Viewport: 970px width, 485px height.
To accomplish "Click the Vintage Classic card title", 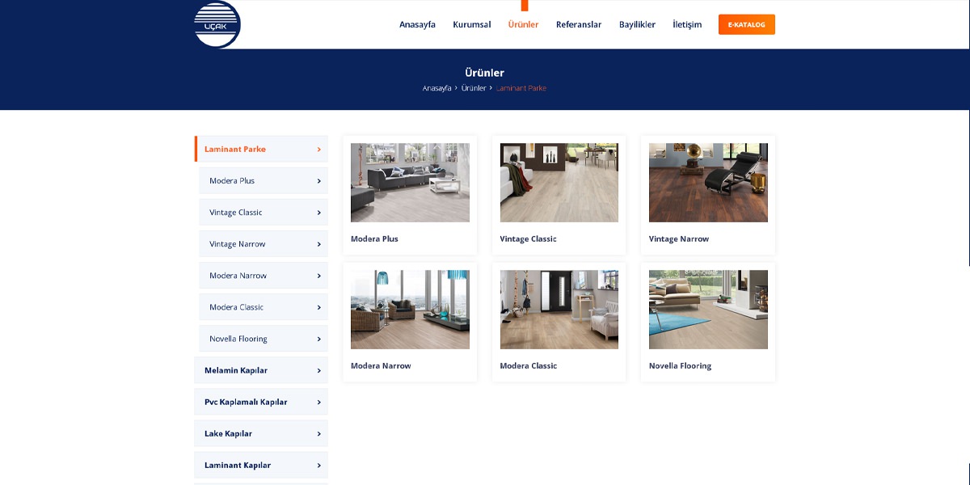I will (x=528, y=239).
